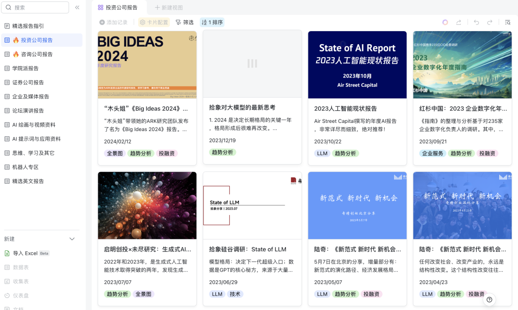The image size is (518, 310).
Task: Click the 投融资 tag on Big Ideas card
Action: coord(166,154)
